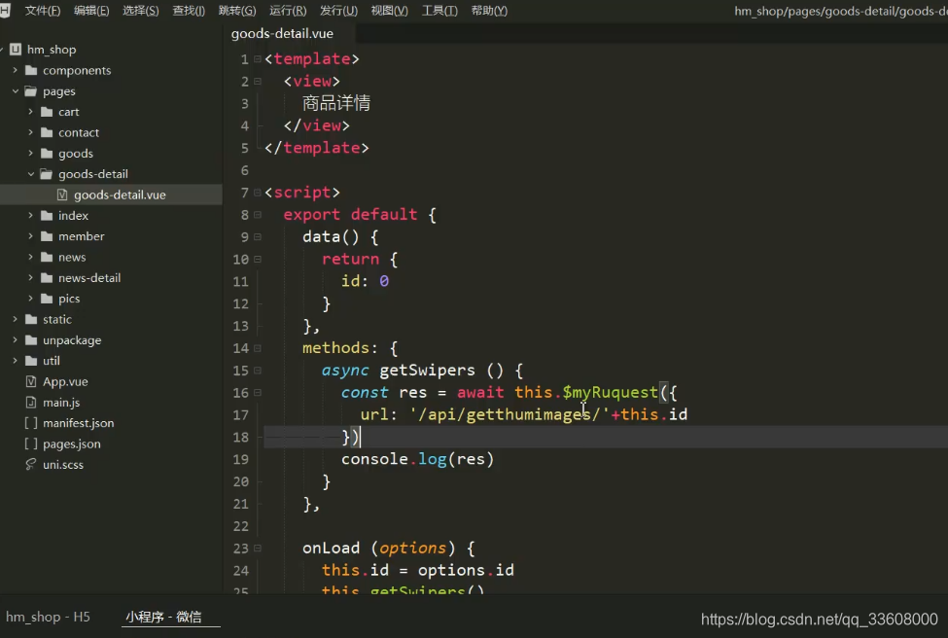Click the static folder icon

click(31, 319)
